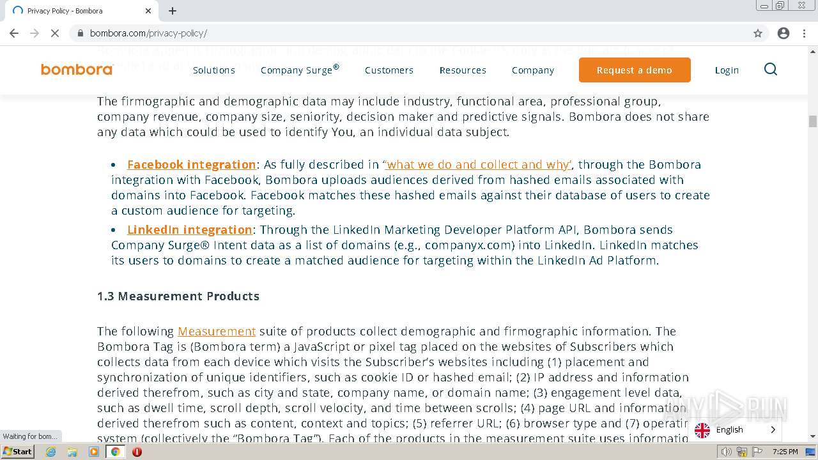Open the site search magnifier icon
Image resolution: width=818 pixels, height=460 pixels.
(770, 70)
